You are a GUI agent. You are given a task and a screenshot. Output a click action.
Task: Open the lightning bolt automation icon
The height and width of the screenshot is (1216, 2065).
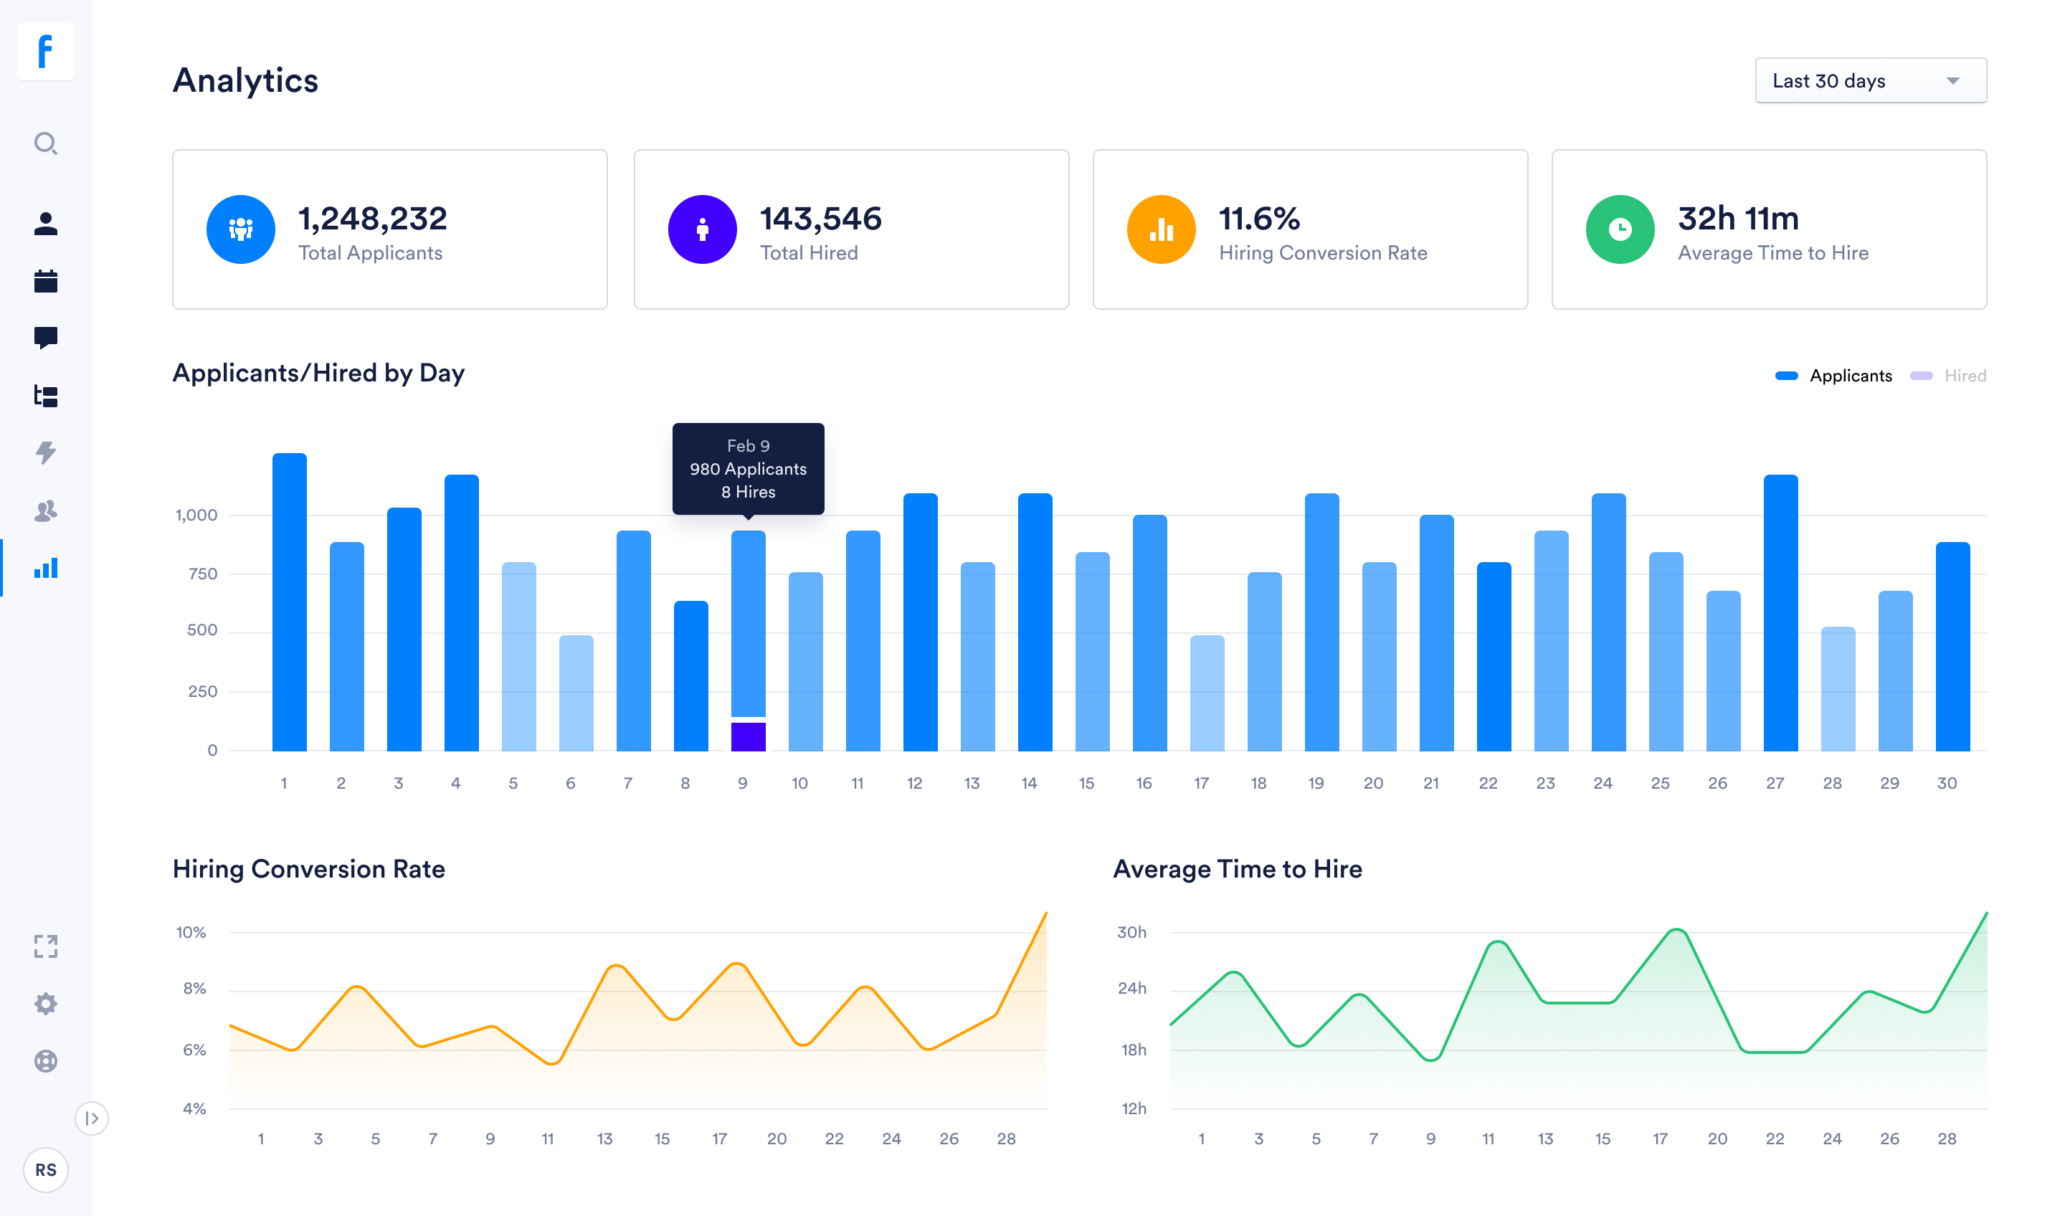(x=46, y=452)
